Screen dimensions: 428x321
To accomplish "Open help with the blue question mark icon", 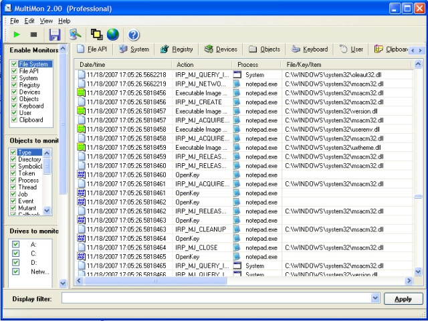I will click(134, 35).
